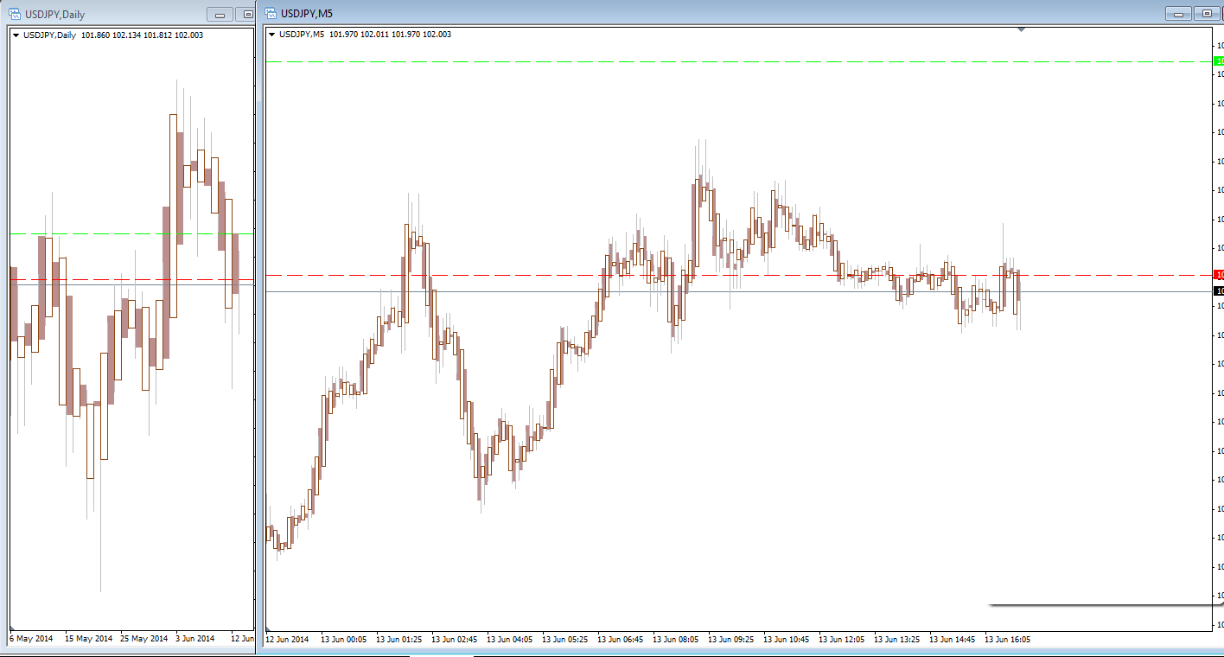Maximize the USDJPY,M5 chart window
Image resolution: width=1224 pixels, height=657 pixels.
(x=1206, y=14)
